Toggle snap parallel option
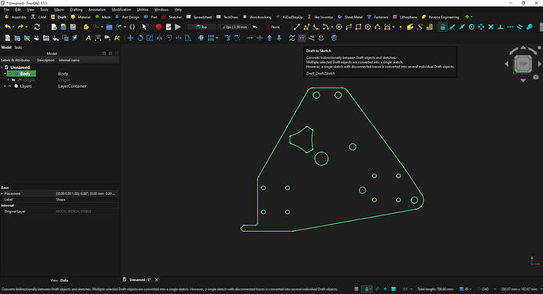 coord(520,27)
